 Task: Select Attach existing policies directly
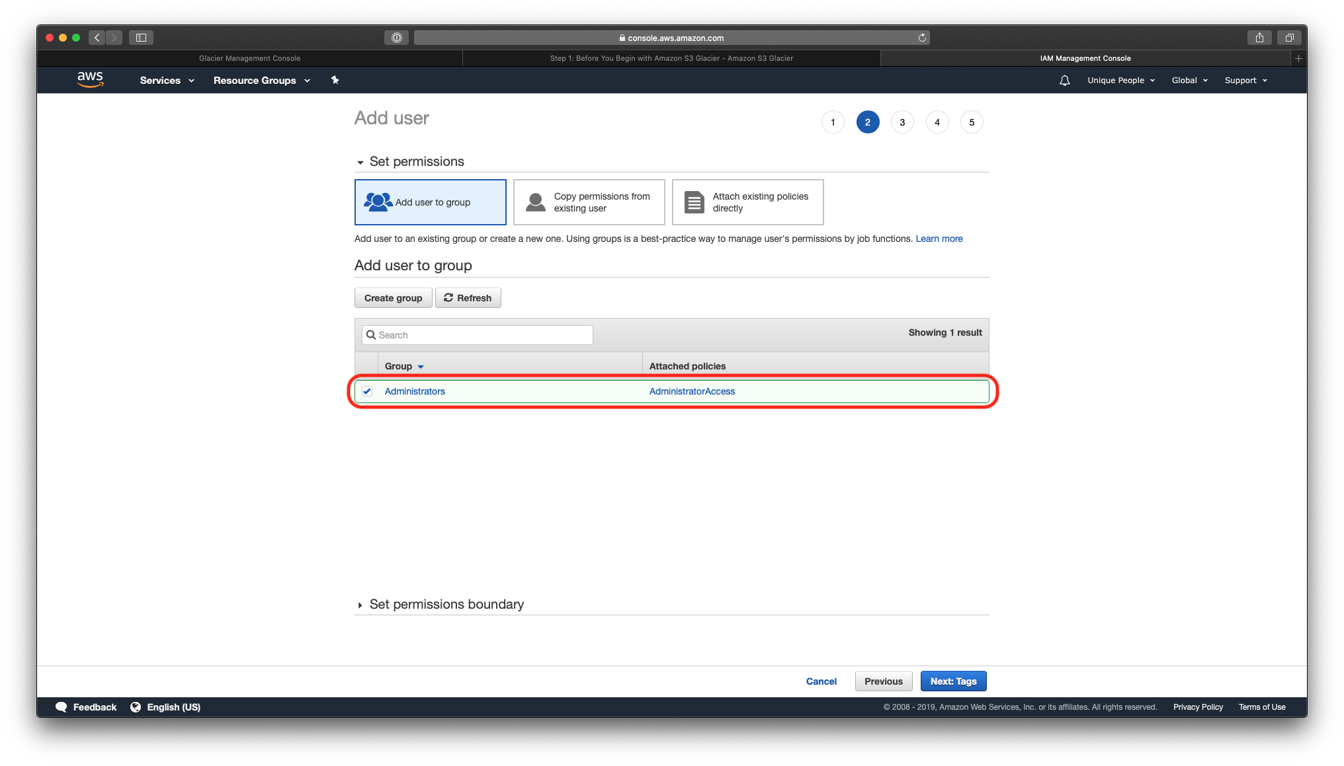point(748,202)
